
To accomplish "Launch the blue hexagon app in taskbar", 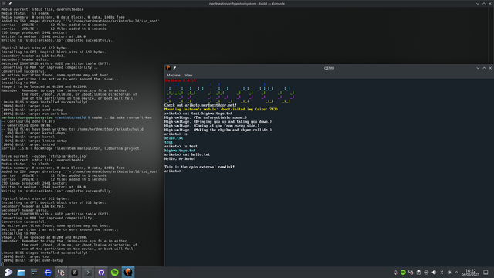I will (48, 273).
